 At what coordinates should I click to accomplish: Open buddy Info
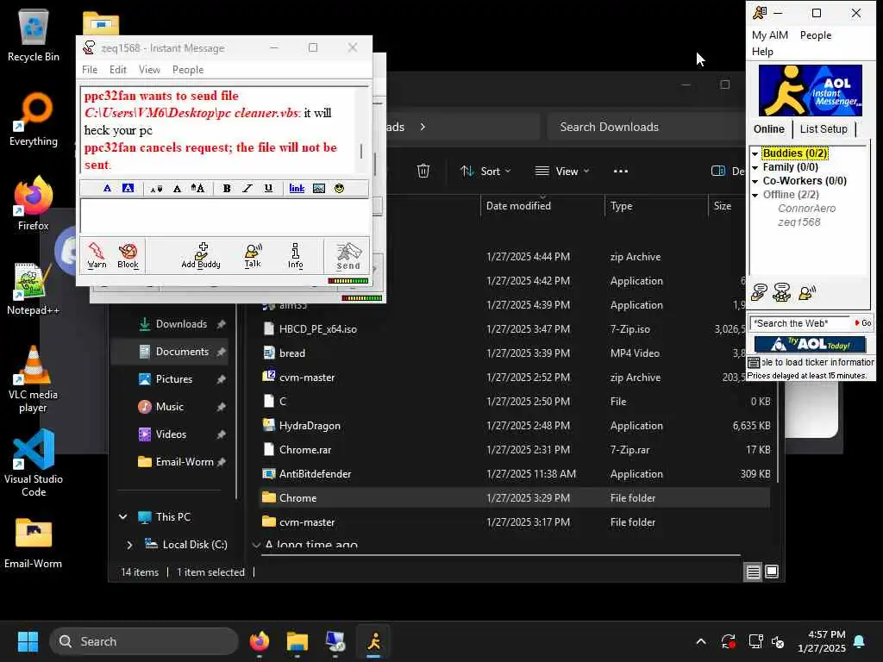coord(295,256)
